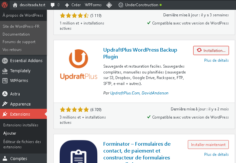Open Apparence menu
The image size is (236, 163).
[x=20, y=104]
